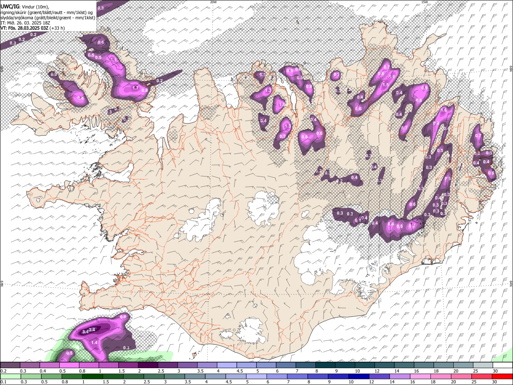Click the '(+33 h)' forecast offset text

tap(57, 28)
